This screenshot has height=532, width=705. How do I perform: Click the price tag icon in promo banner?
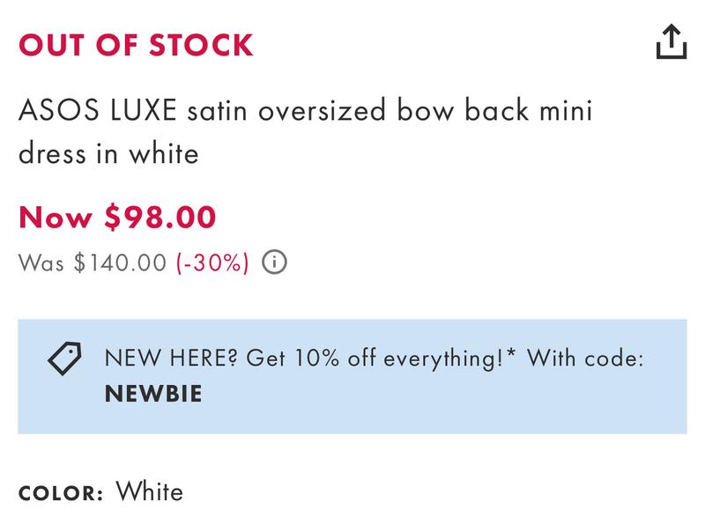pos(63,360)
